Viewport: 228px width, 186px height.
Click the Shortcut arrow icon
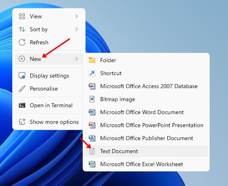tap(92, 73)
